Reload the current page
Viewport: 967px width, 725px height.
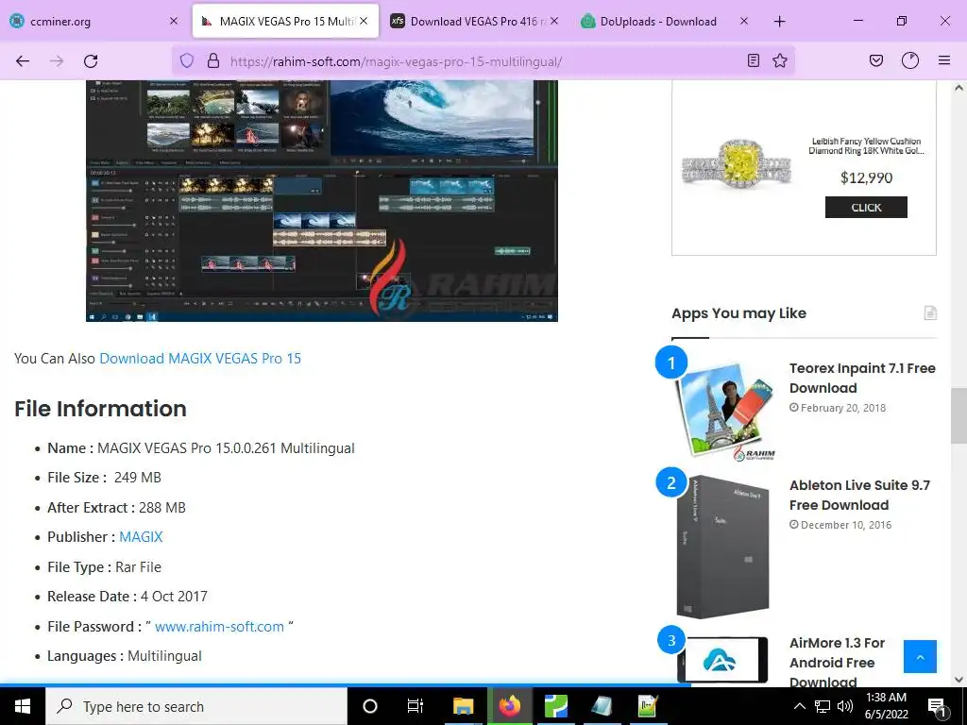[91, 61]
